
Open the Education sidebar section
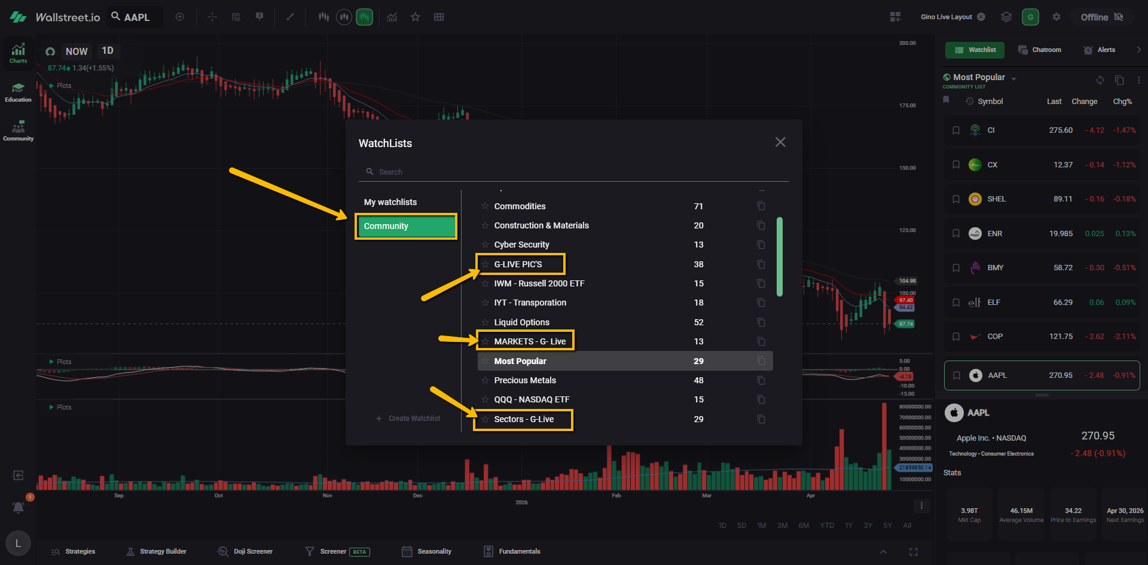point(18,92)
